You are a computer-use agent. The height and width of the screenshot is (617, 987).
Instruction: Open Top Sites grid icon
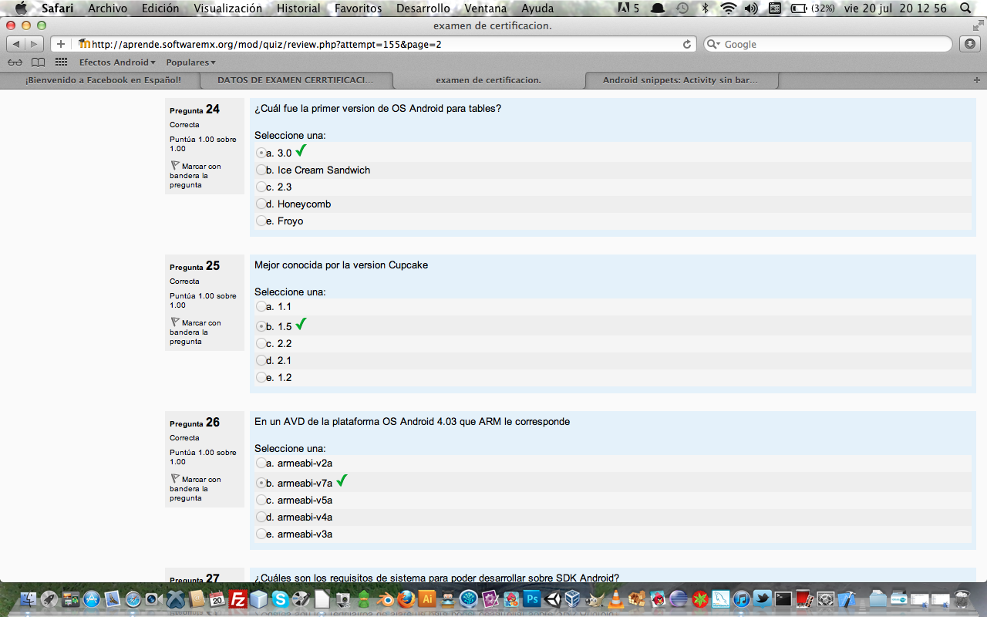tap(61, 62)
